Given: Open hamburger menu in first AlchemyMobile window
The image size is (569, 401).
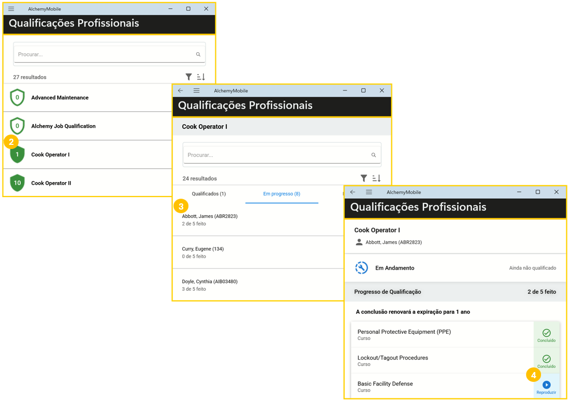Looking at the screenshot, I should 11,9.
